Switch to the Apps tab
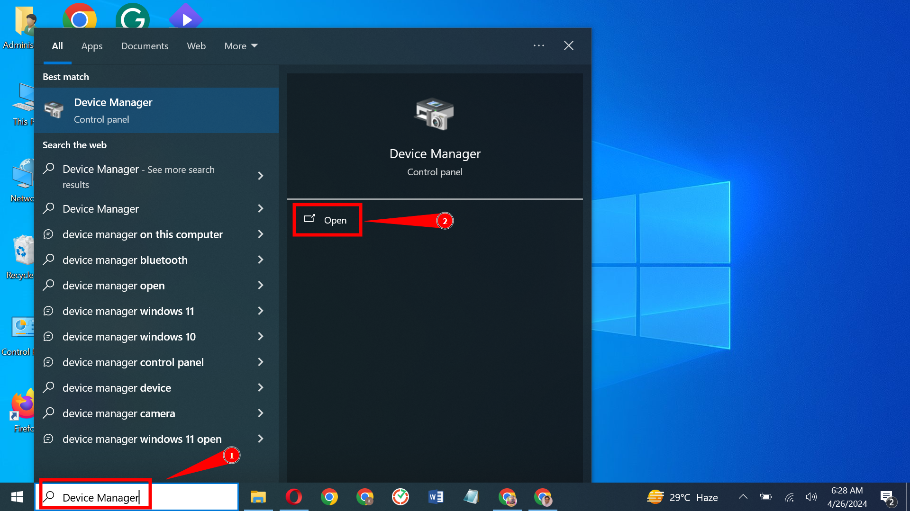 click(92, 46)
